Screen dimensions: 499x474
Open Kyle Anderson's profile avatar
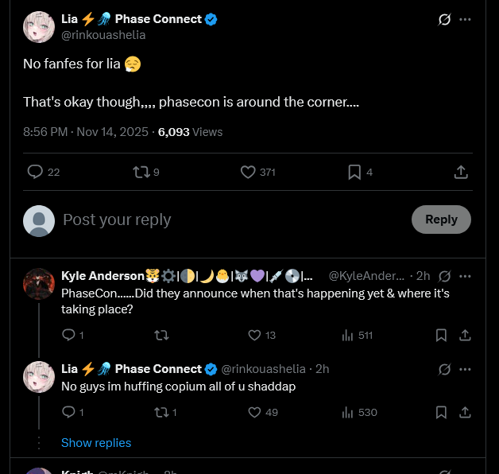pyautogui.click(x=39, y=284)
